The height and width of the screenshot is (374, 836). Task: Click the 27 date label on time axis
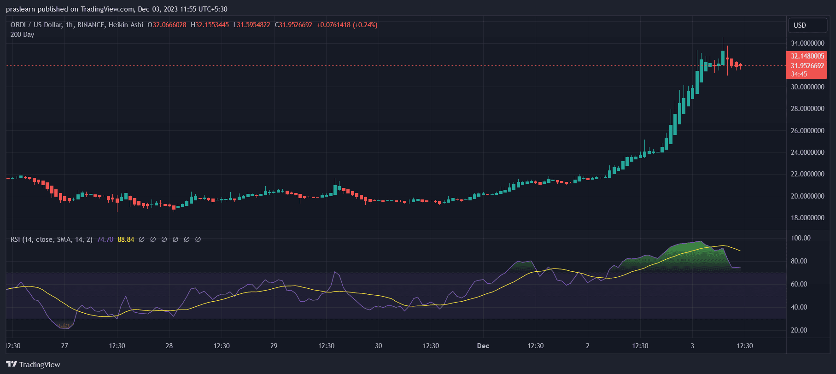tap(64, 346)
